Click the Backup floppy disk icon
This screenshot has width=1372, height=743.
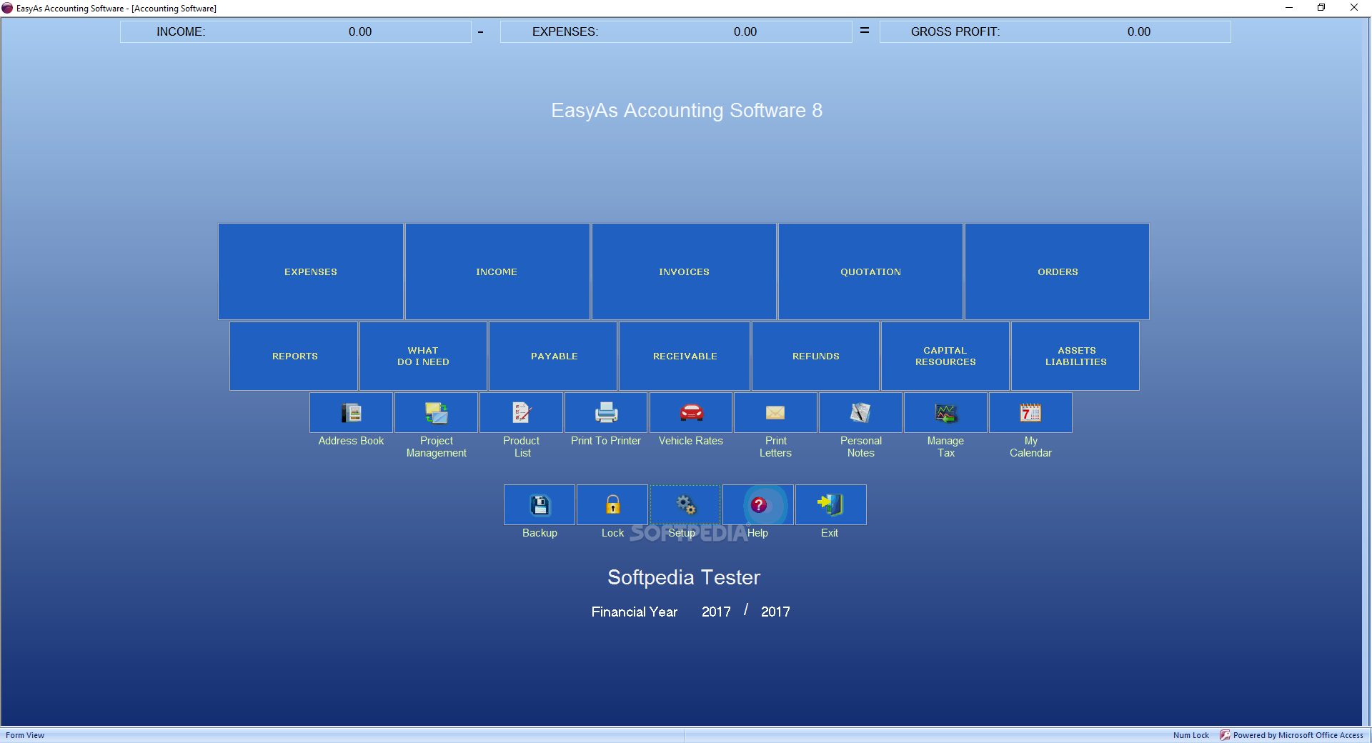point(540,504)
